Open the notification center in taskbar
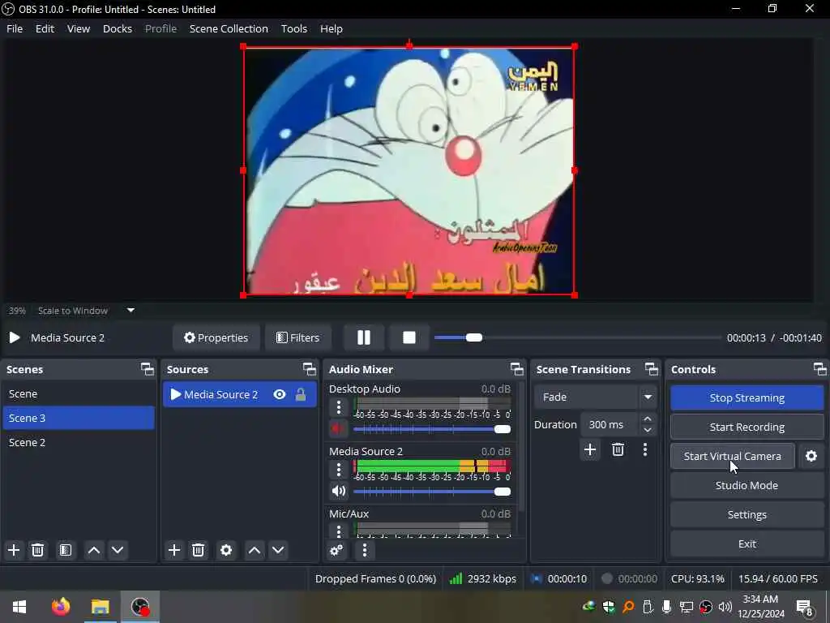830x623 pixels. (x=804, y=607)
